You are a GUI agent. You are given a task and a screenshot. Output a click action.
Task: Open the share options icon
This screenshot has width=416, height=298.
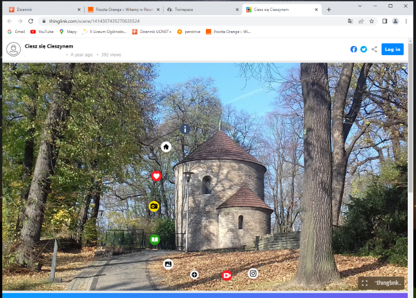[374, 50]
